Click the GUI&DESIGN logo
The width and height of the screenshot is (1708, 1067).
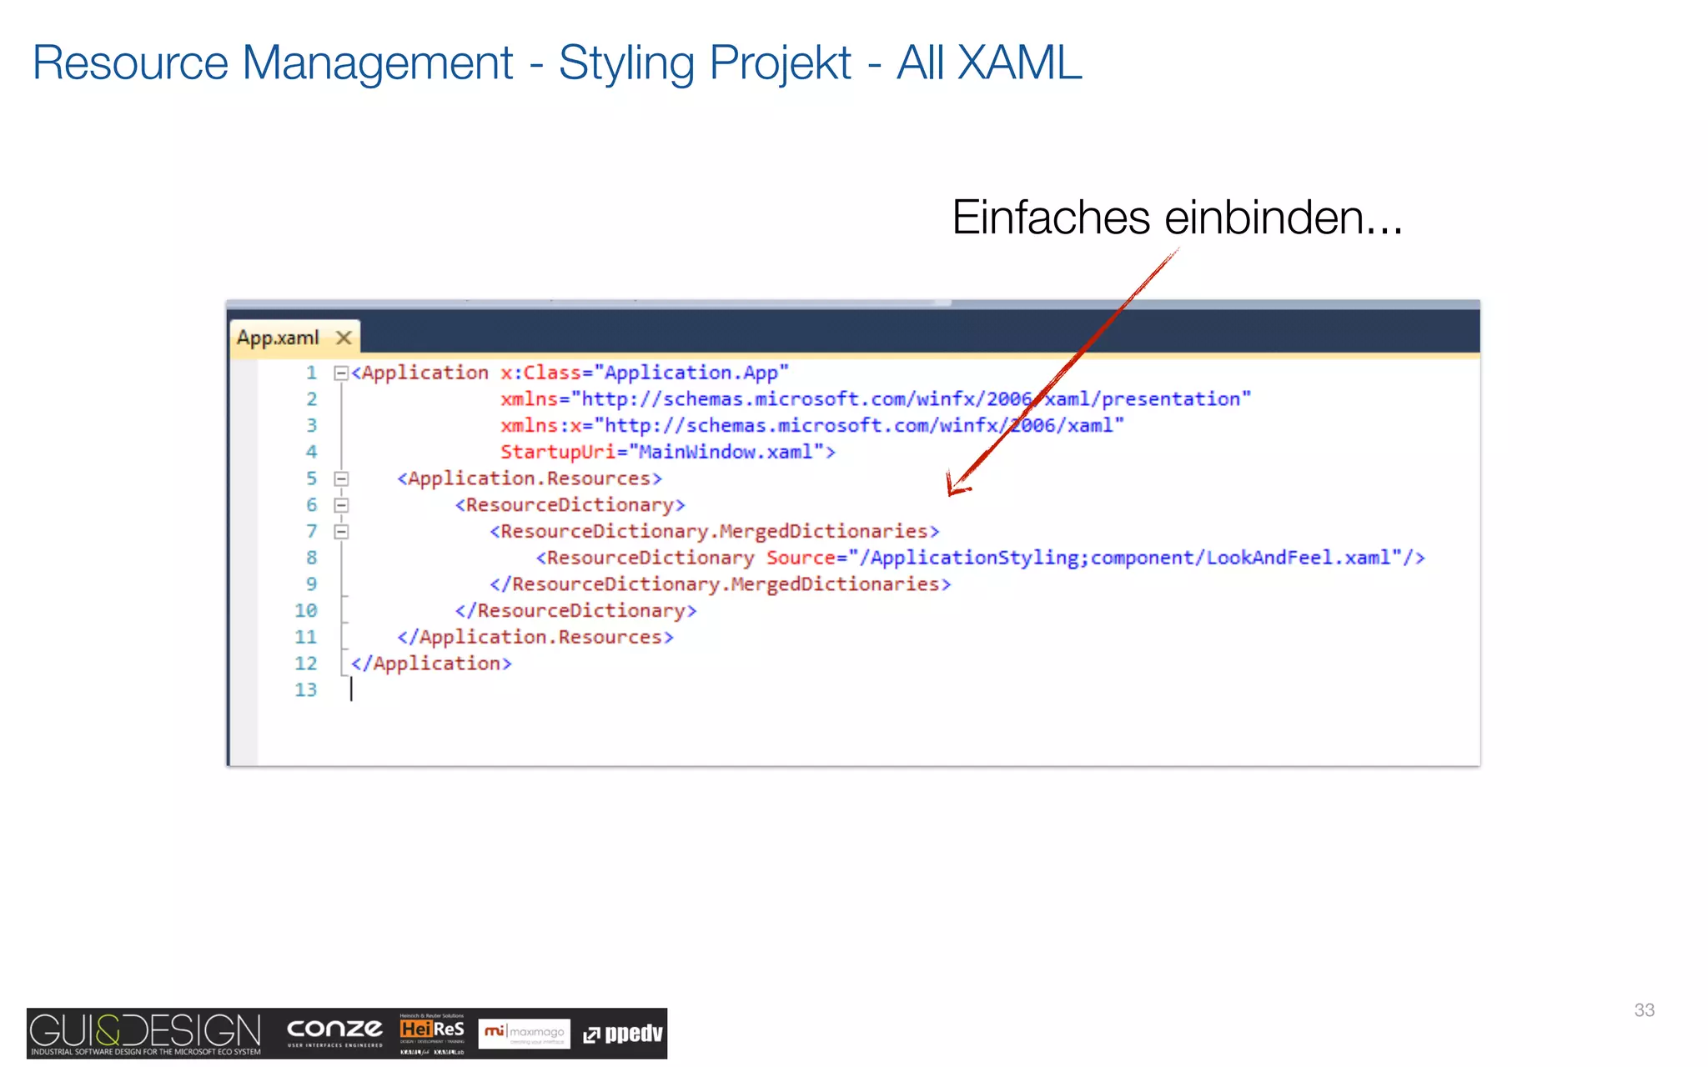coord(146,1034)
